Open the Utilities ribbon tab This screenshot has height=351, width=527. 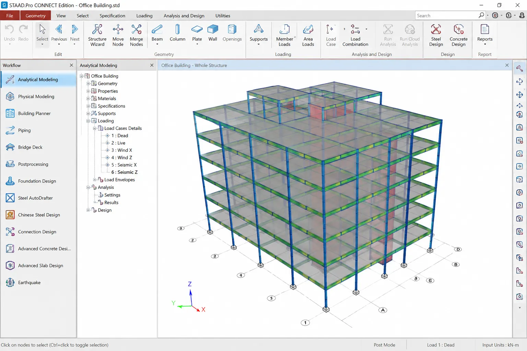click(223, 16)
